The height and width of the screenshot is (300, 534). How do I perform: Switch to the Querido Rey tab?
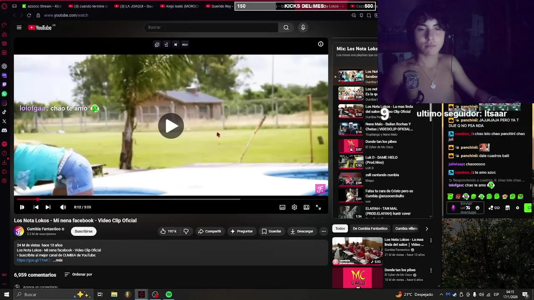[x=220, y=6]
